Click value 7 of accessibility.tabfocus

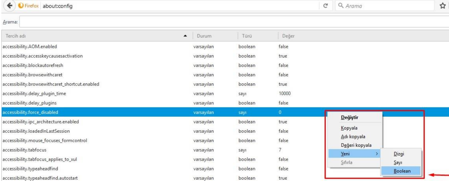(x=280, y=150)
